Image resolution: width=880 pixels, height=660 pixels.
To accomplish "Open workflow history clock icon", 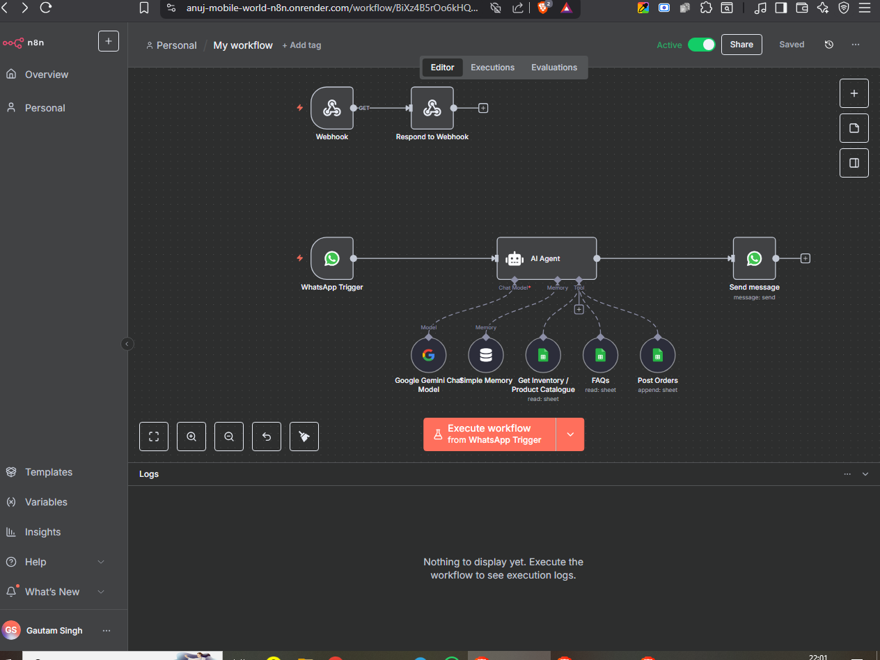I will (828, 45).
